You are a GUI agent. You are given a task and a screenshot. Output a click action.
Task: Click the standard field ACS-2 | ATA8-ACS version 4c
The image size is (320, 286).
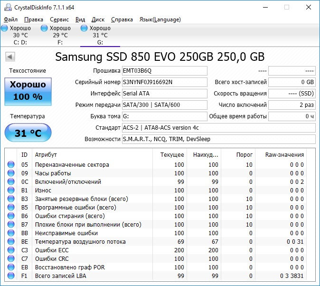[x=218, y=128]
